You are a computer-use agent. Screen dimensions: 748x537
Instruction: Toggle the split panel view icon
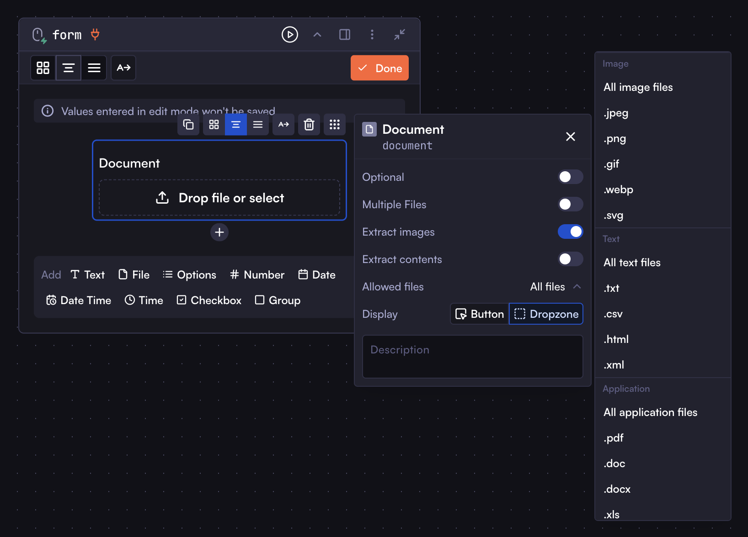coord(345,34)
